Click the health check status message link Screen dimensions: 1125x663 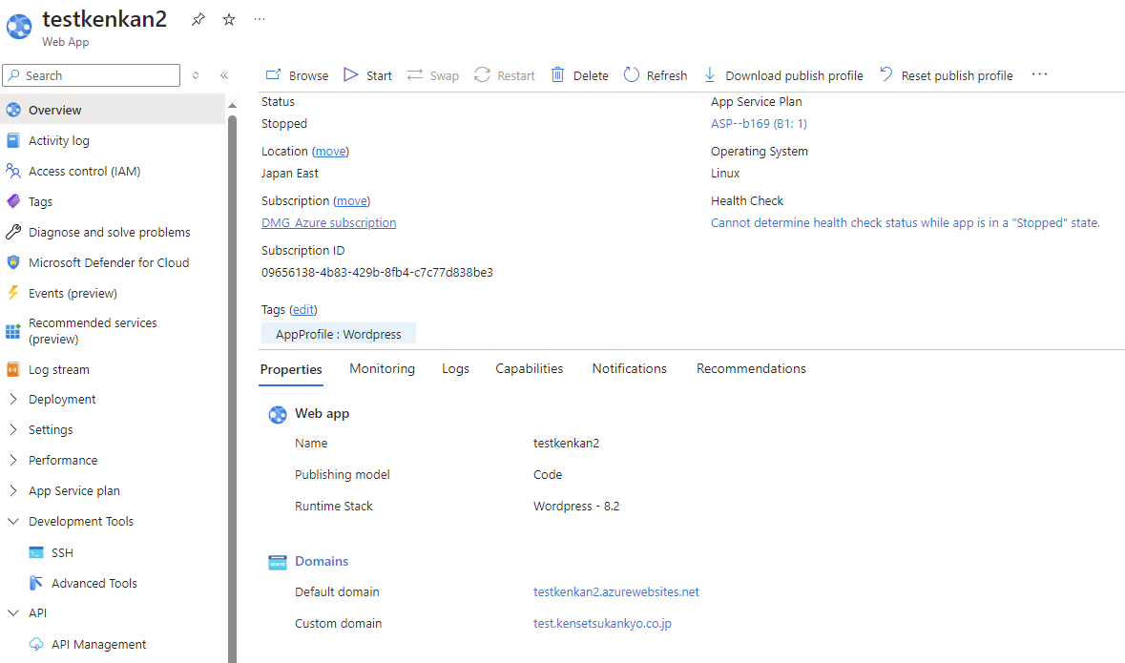coord(906,223)
